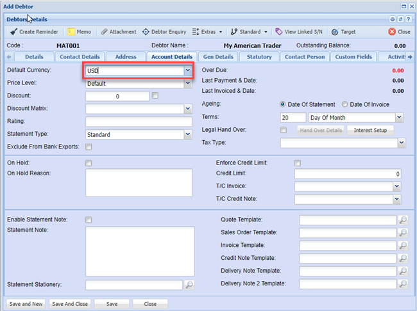Tick the Enforce Credit Limit checkbox

click(298, 163)
